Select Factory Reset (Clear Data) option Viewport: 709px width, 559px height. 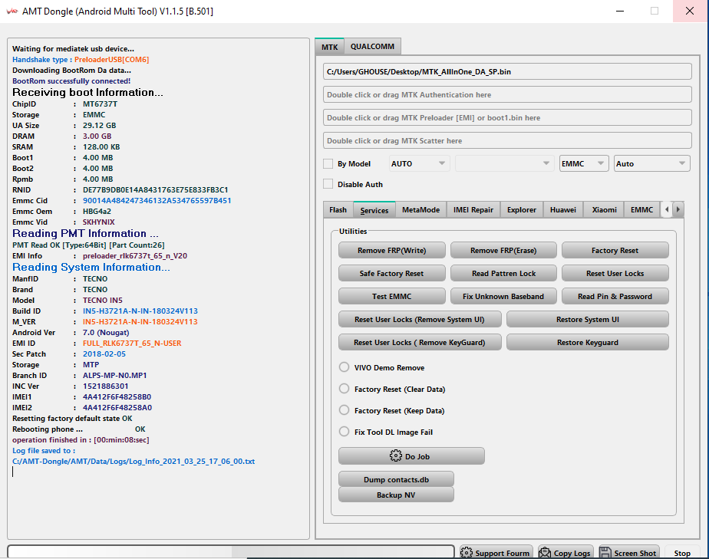(344, 389)
